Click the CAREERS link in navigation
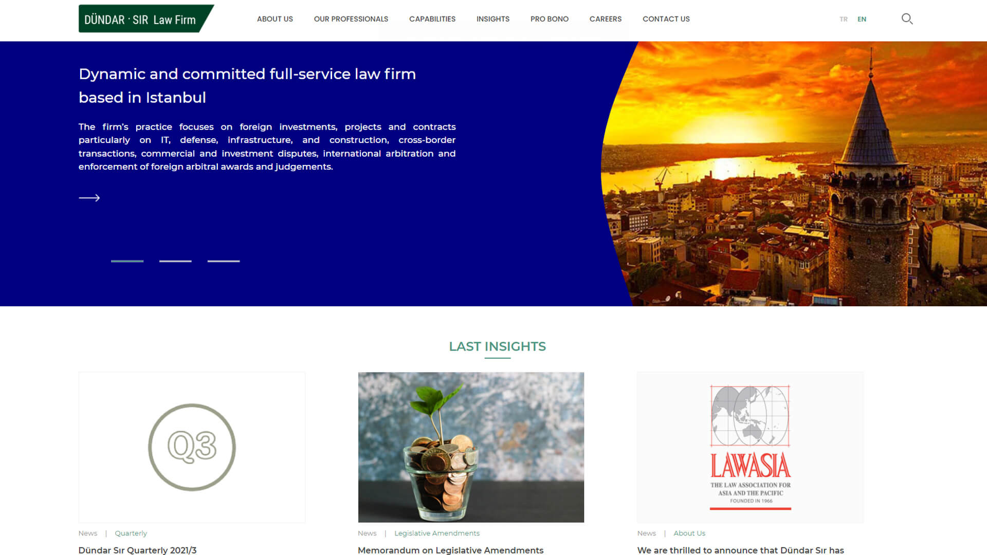 click(x=606, y=18)
